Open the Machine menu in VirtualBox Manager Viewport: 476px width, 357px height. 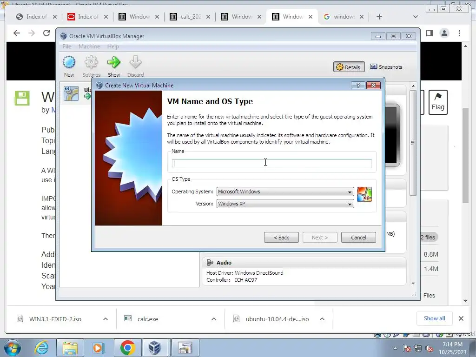click(89, 46)
